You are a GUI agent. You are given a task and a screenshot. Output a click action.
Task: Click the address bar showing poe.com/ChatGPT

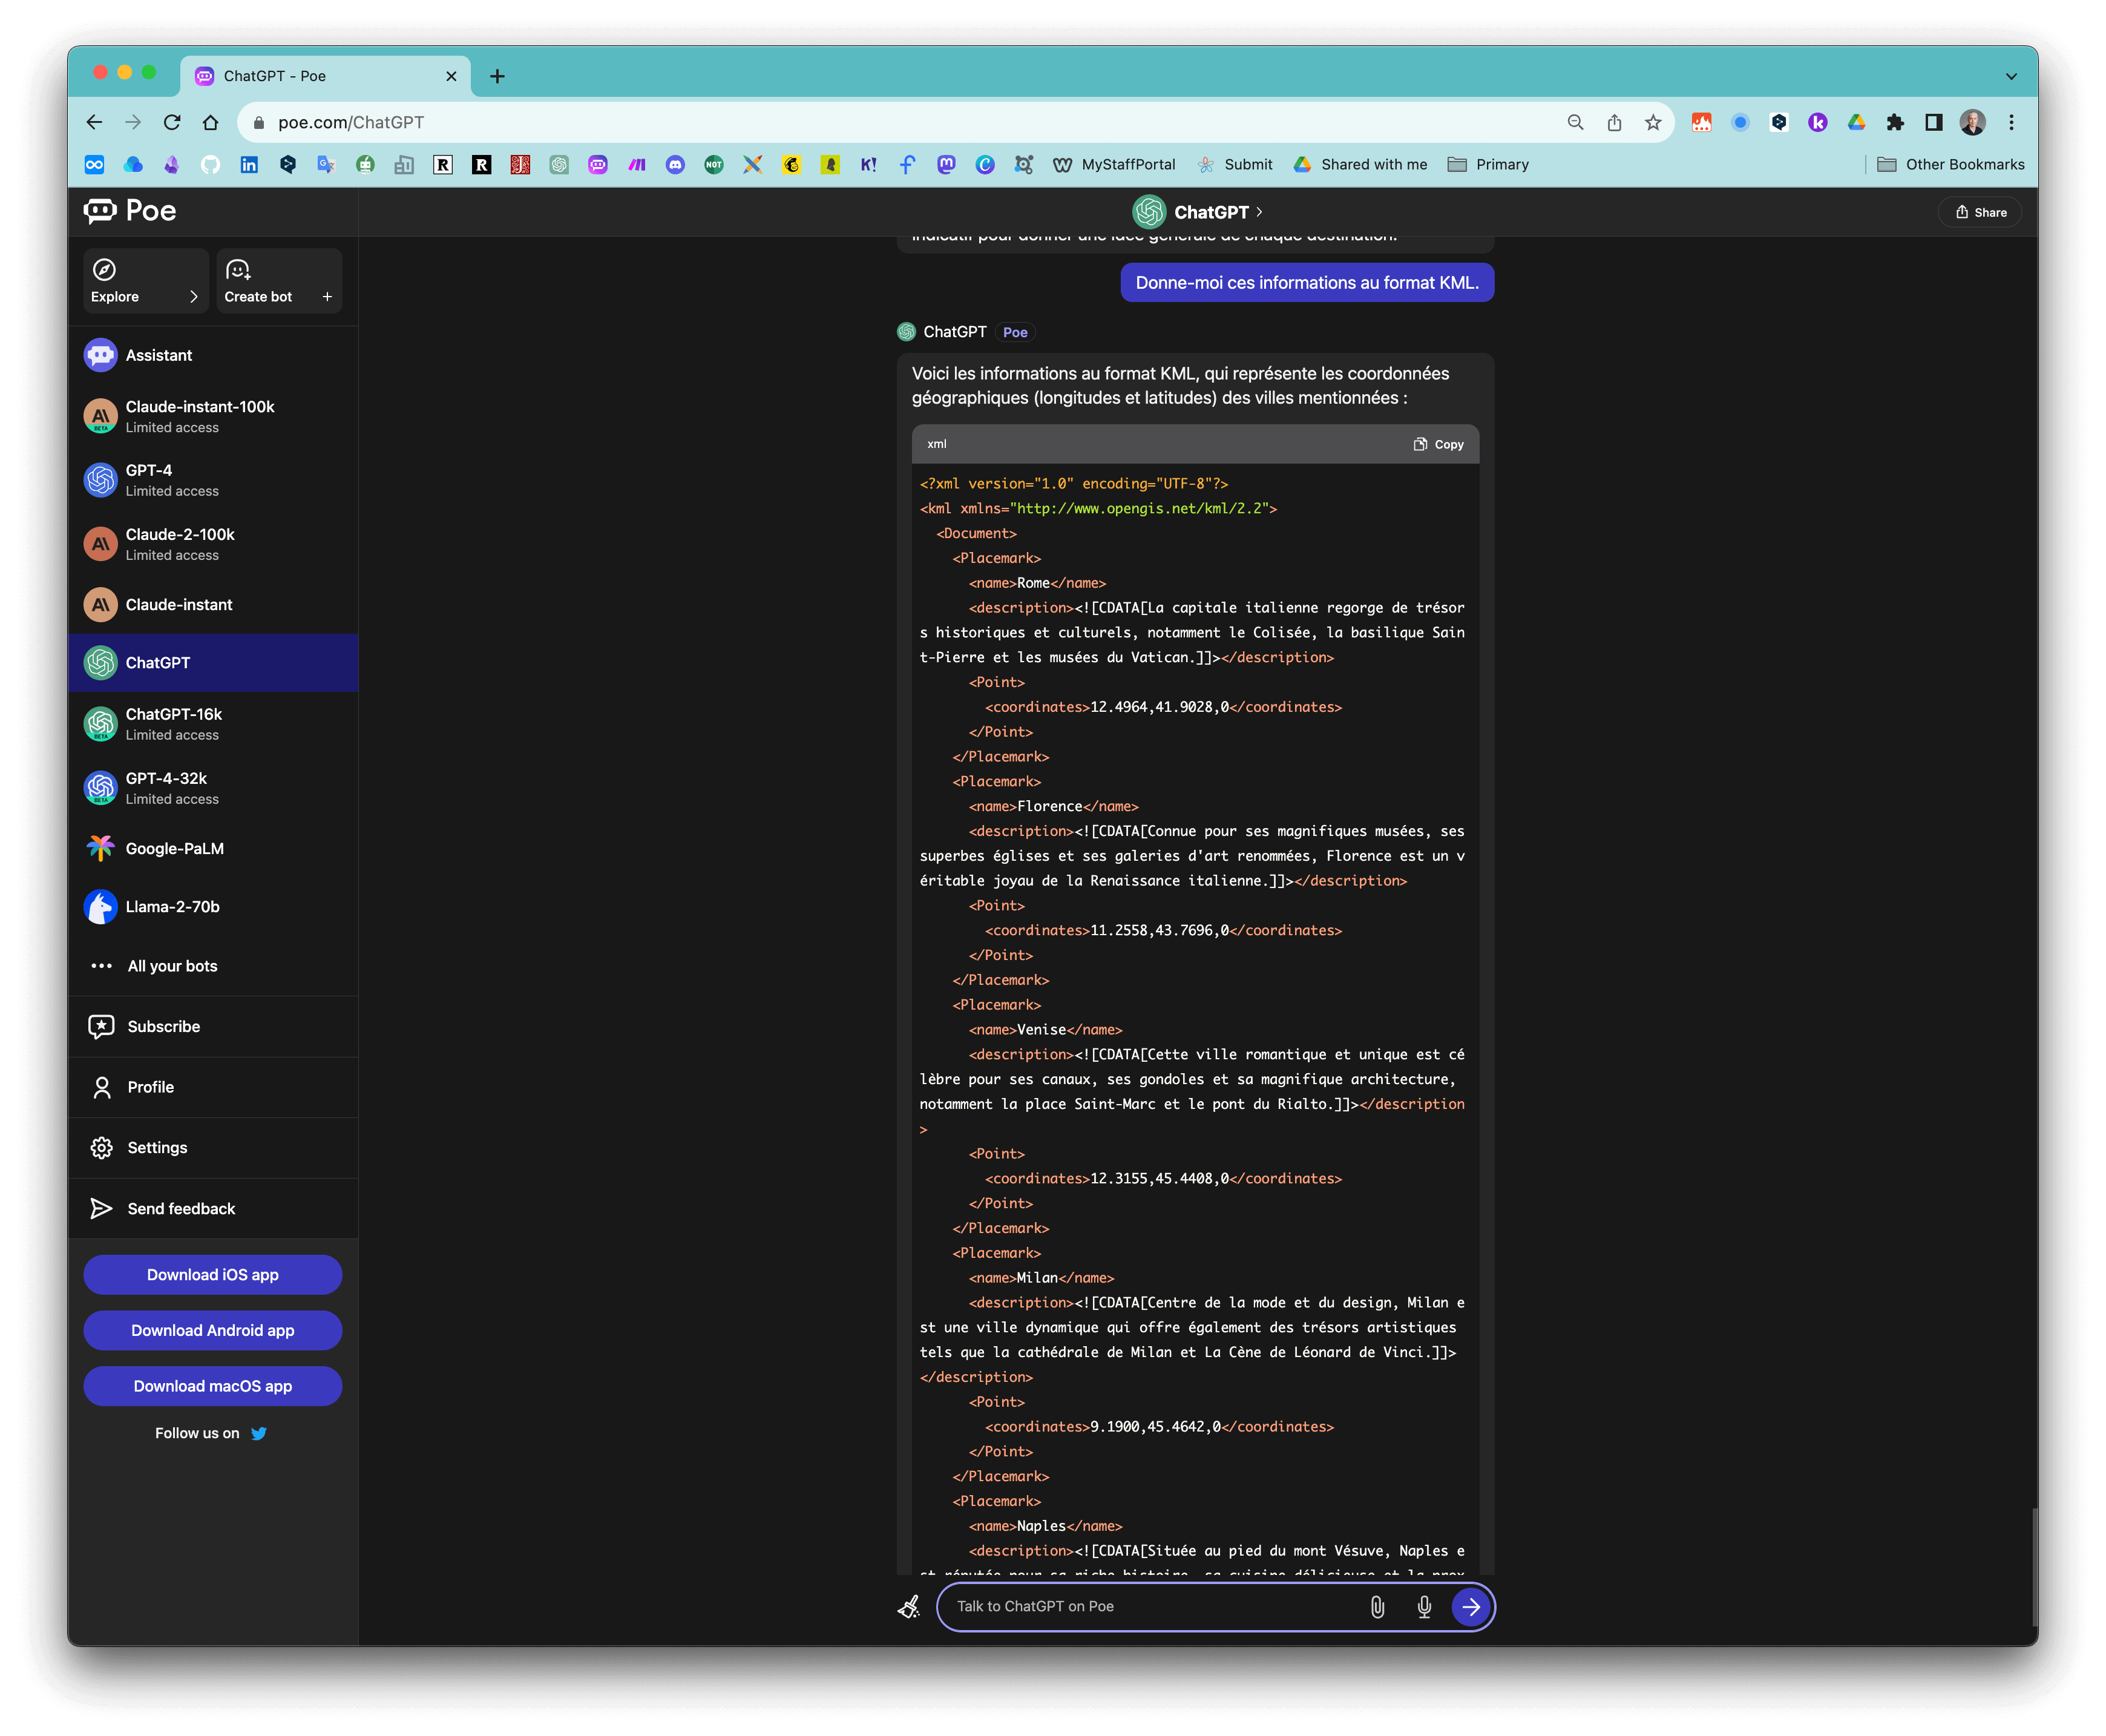tap(899, 122)
